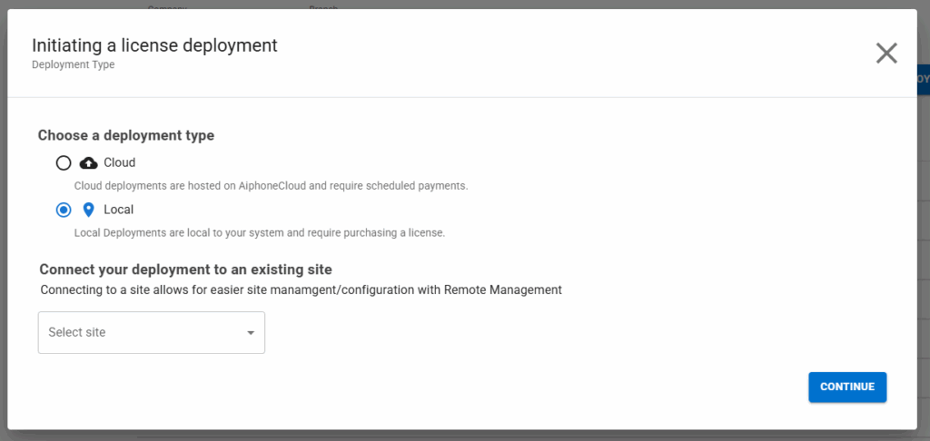The width and height of the screenshot is (930, 441).
Task: Click the cloud upload icon
Action: click(x=89, y=163)
